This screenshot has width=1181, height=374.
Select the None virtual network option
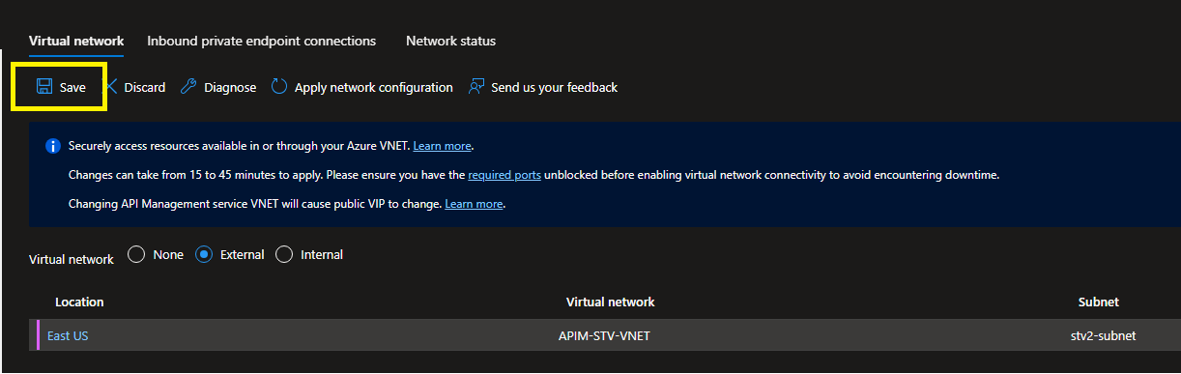pos(136,254)
